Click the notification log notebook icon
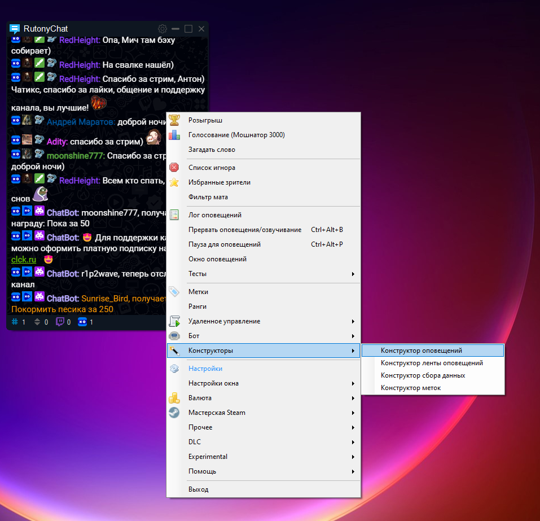The image size is (540, 521). [174, 214]
